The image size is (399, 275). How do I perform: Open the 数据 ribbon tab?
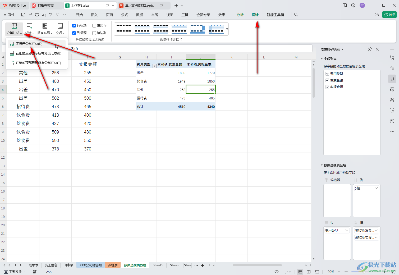[140, 15]
